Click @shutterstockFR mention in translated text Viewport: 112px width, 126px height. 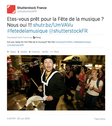15,45
